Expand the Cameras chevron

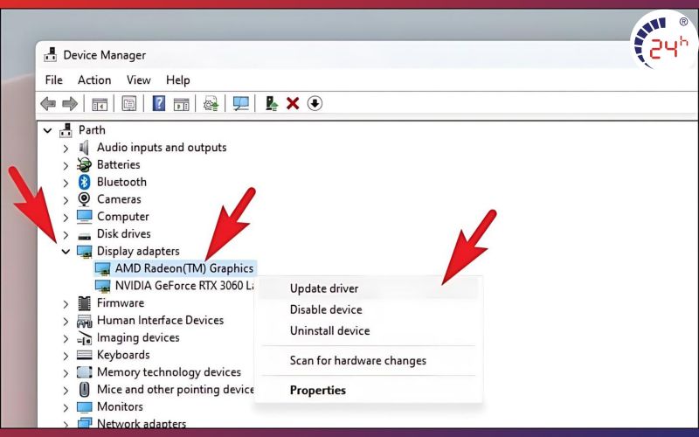[x=66, y=200]
